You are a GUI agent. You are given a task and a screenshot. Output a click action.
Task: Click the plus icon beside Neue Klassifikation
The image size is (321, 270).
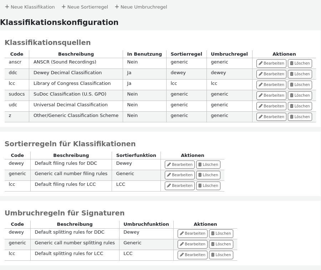pyautogui.click(x=7, y=6)
